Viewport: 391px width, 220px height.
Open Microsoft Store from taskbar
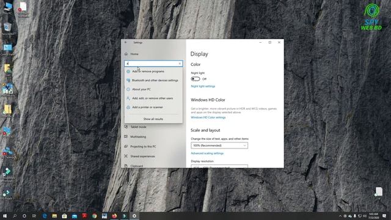pos(64,216)
